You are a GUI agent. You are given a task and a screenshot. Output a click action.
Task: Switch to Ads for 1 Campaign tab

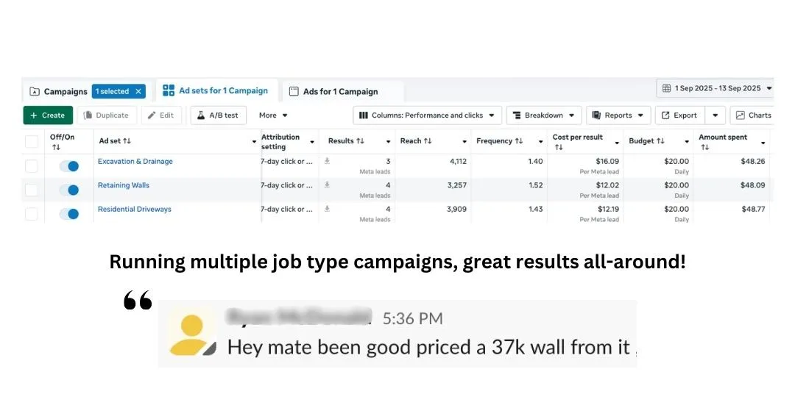coord(340,92)
